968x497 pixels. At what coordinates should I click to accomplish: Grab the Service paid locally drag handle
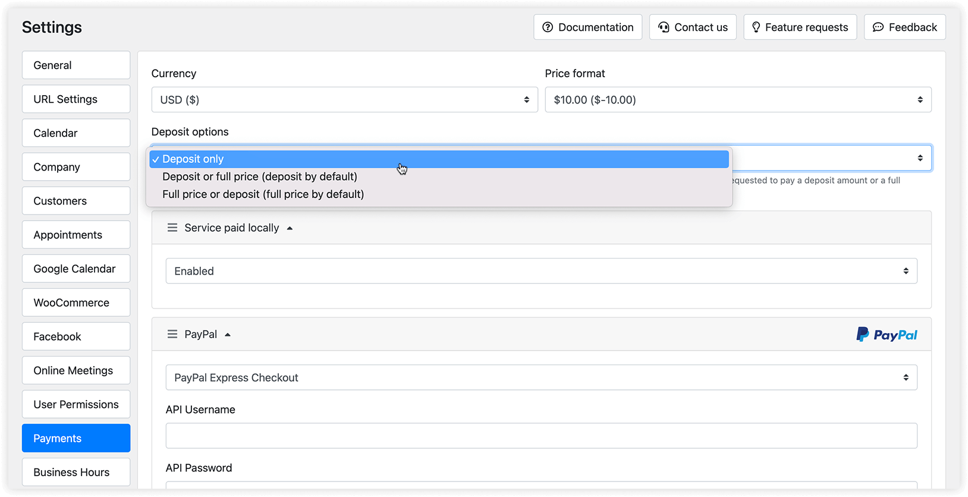[172, 228]
